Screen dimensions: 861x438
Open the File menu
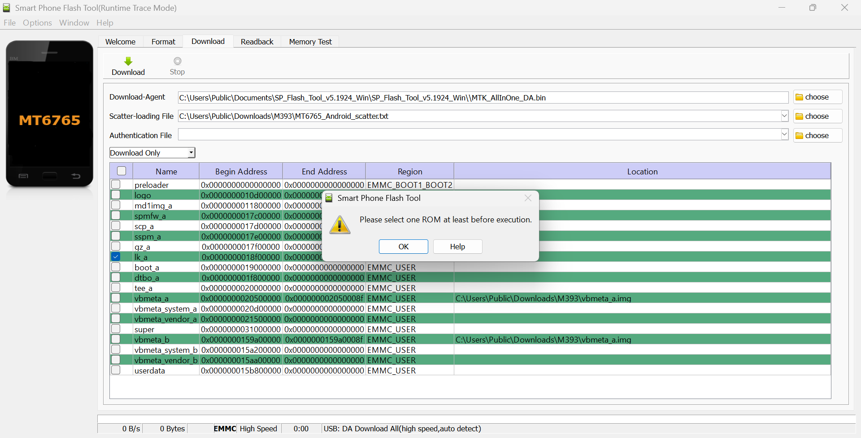9,23
